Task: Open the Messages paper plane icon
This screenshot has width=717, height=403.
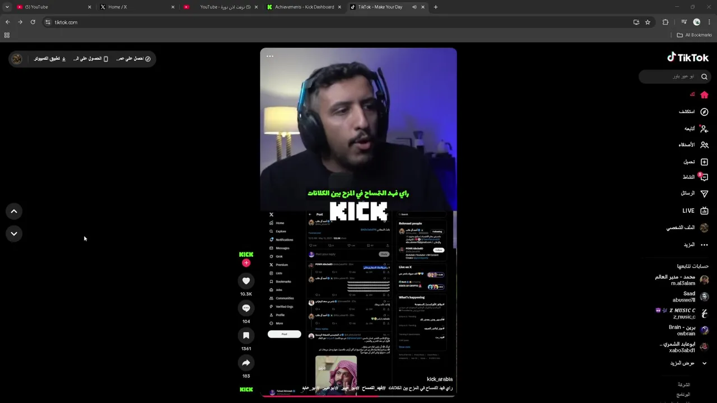Action: tap(704, 194)
